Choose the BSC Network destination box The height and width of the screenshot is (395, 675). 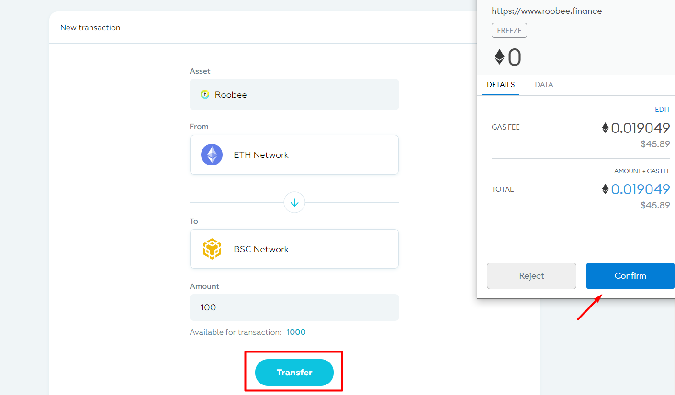click(x=294, y=249)
